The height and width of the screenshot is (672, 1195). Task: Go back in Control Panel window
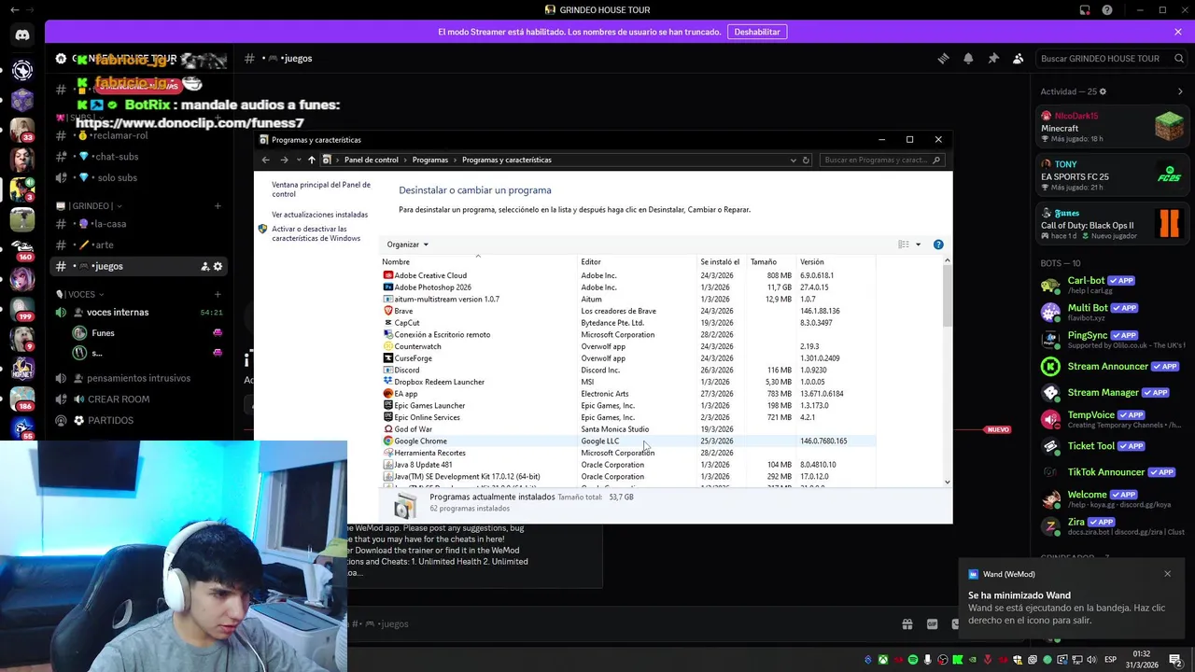point(266,160)
